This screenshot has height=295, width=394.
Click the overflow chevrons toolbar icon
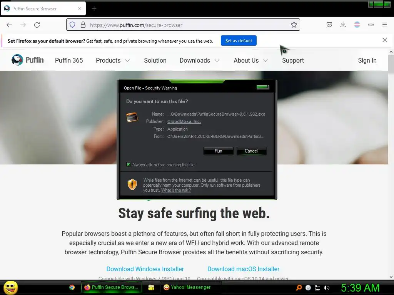click(371, 25)
